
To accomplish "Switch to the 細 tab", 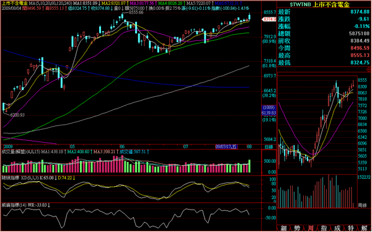I will point(283,228).
